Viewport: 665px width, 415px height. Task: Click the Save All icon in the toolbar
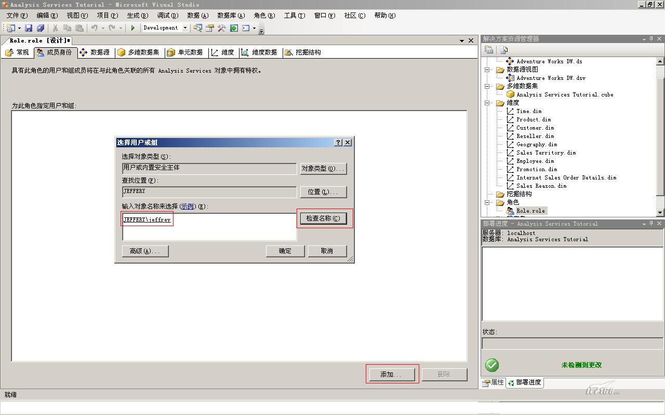(x=40, y=28)
